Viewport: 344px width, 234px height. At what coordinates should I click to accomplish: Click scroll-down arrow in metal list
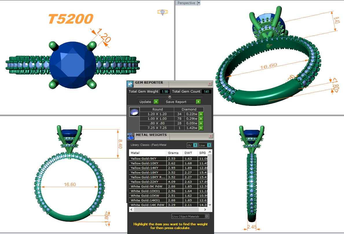210,204
